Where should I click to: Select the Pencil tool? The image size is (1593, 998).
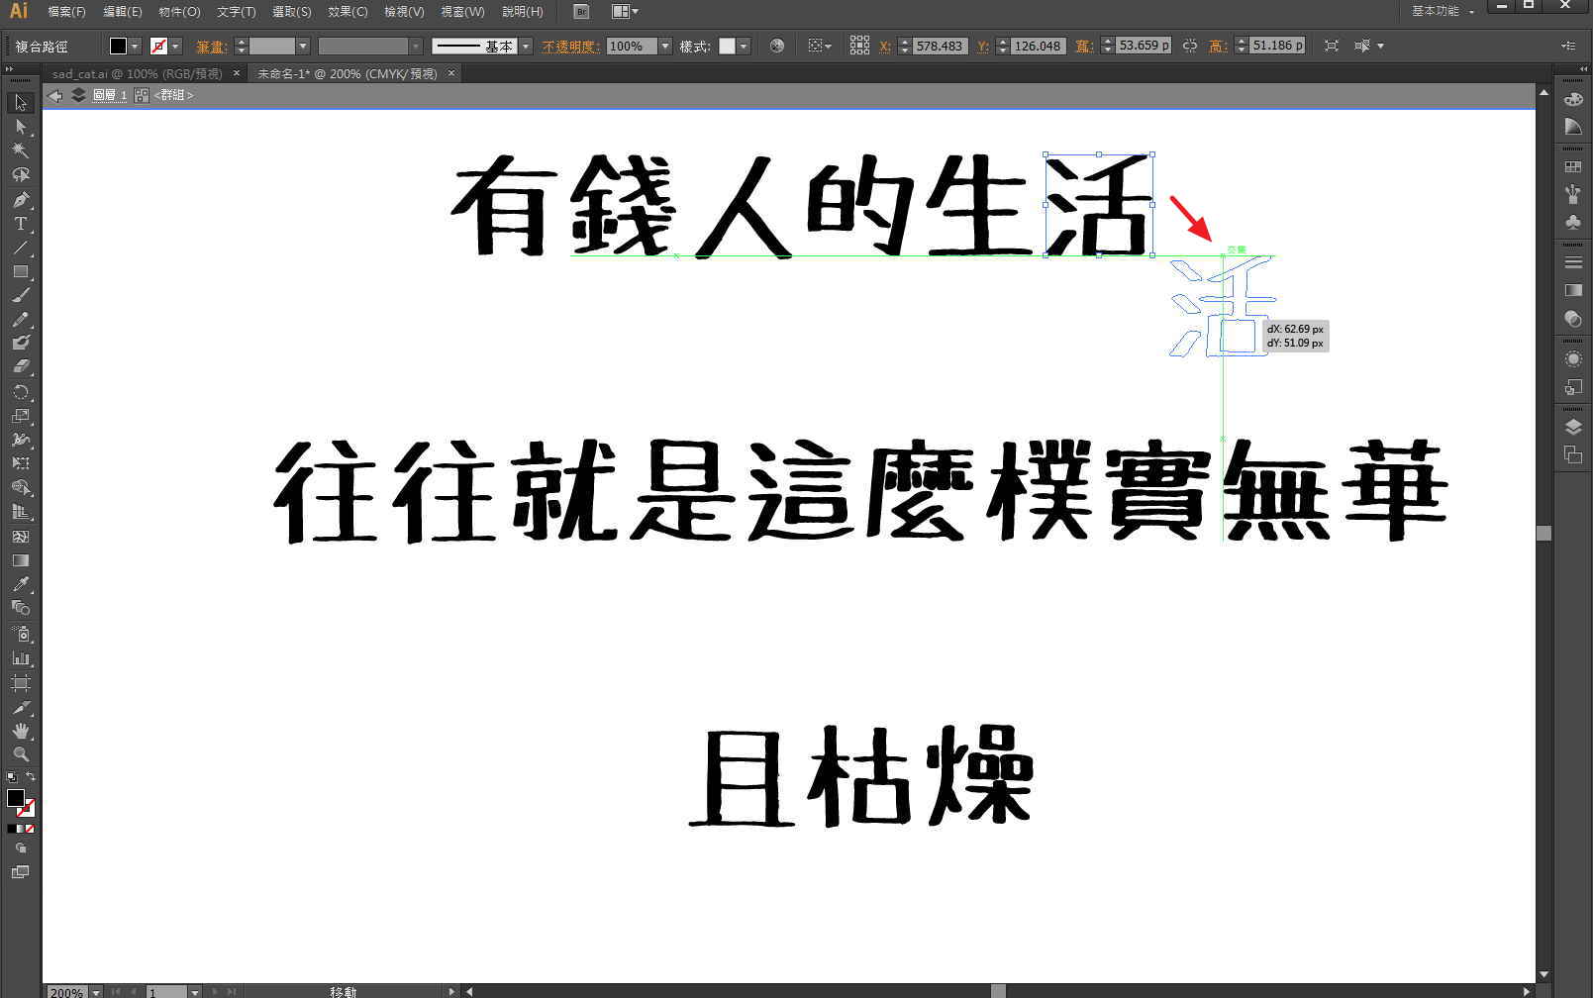click(21, 319)
